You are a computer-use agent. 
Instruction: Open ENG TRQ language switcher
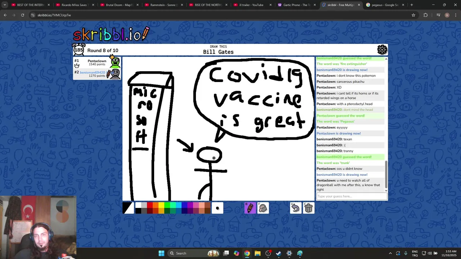(415, 253)
